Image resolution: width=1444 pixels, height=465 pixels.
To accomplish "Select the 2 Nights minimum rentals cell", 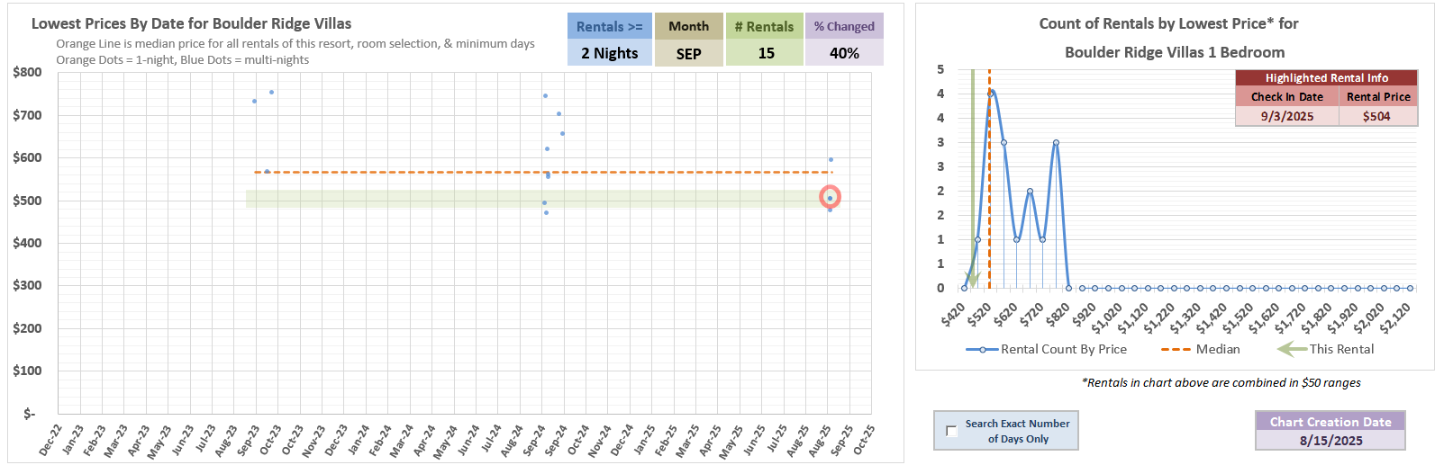I will tap(609, 53).
